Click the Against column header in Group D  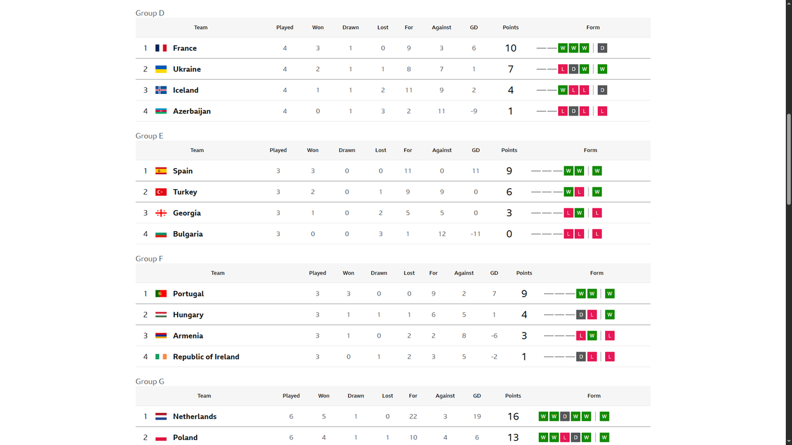tap(442, 28)
